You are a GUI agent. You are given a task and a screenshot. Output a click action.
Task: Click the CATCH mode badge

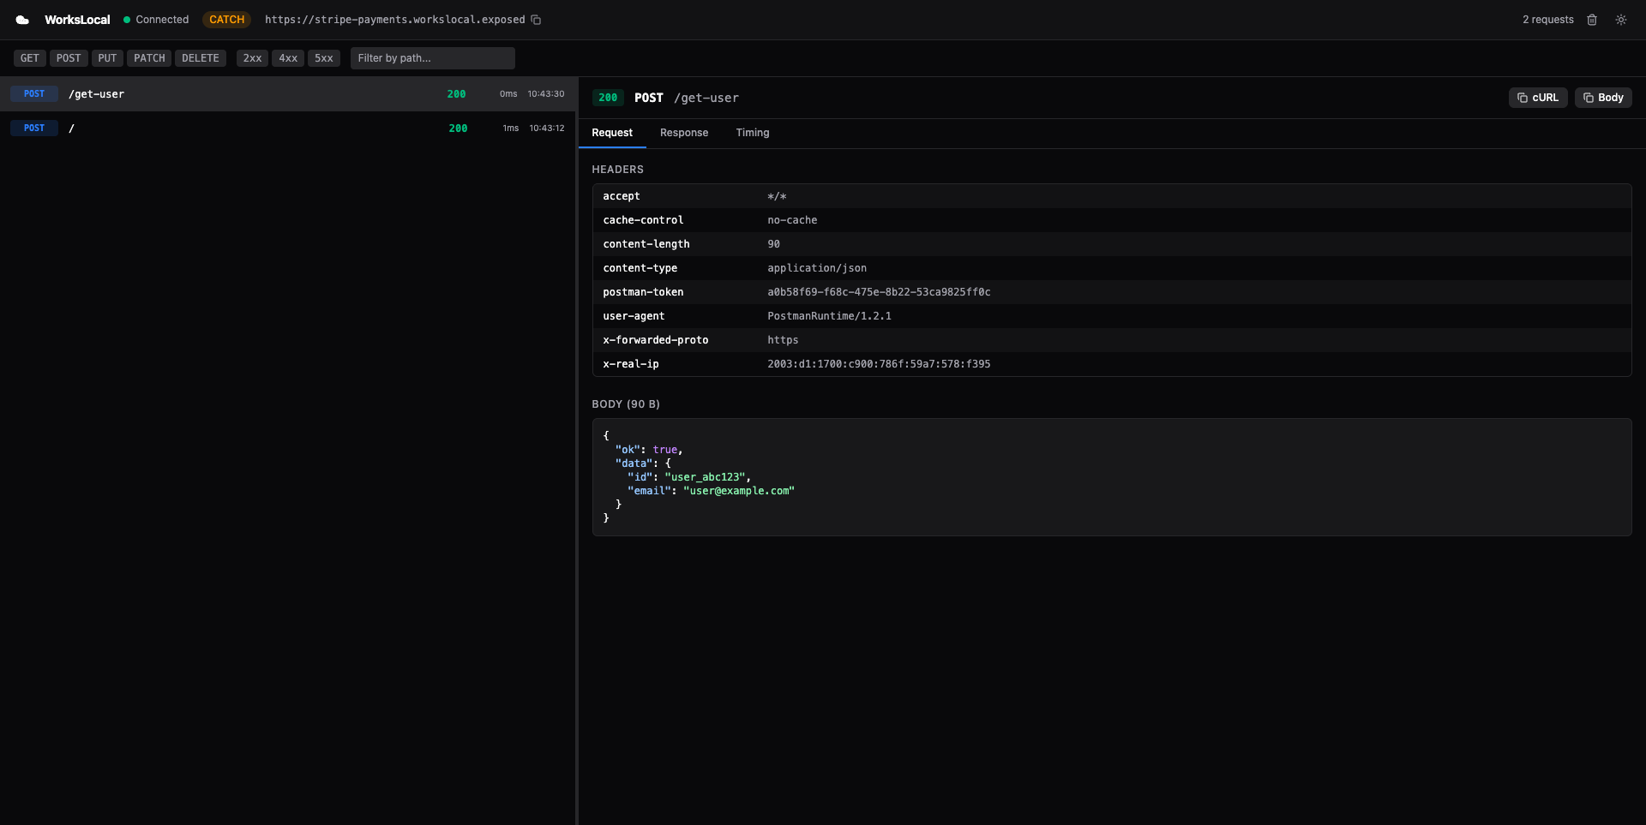(x=225, y=19)
